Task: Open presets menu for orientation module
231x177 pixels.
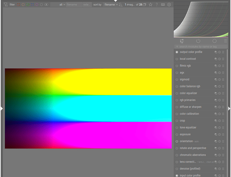Action: click(223, 141)
